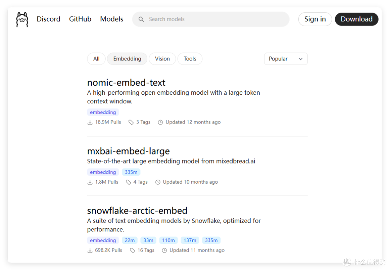Click the 'Updated 12 months ago' text
Screen dimensions: 389x270
pos(193,122)
